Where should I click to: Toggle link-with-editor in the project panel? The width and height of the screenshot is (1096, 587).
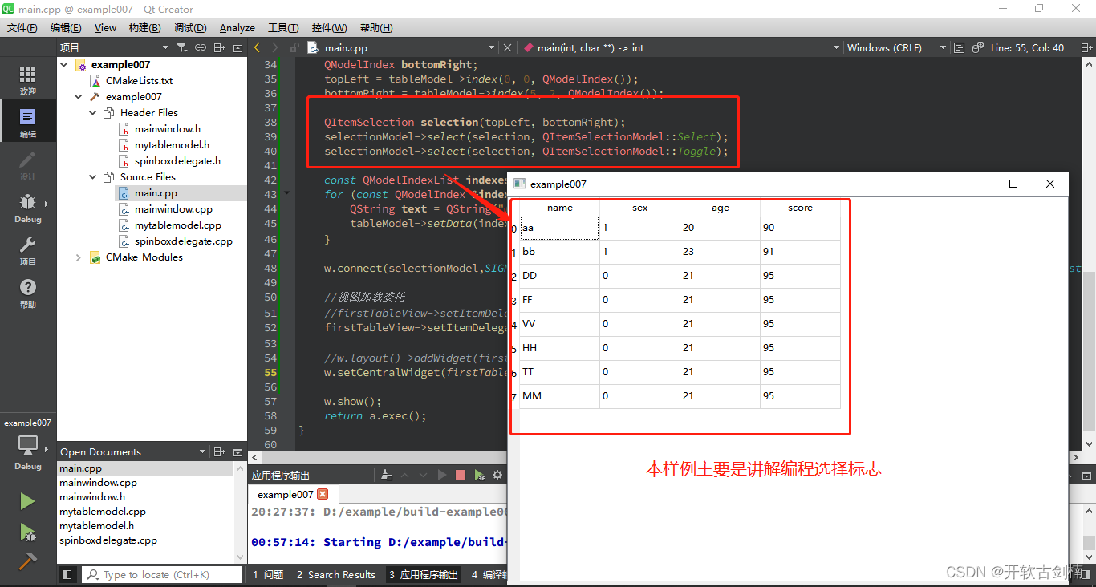coord(201,48)
